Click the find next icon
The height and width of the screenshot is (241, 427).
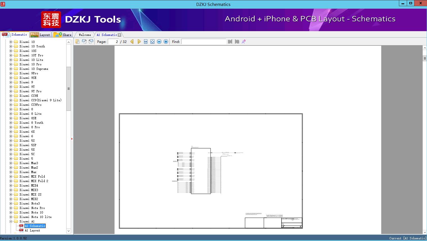click(237, 42)
